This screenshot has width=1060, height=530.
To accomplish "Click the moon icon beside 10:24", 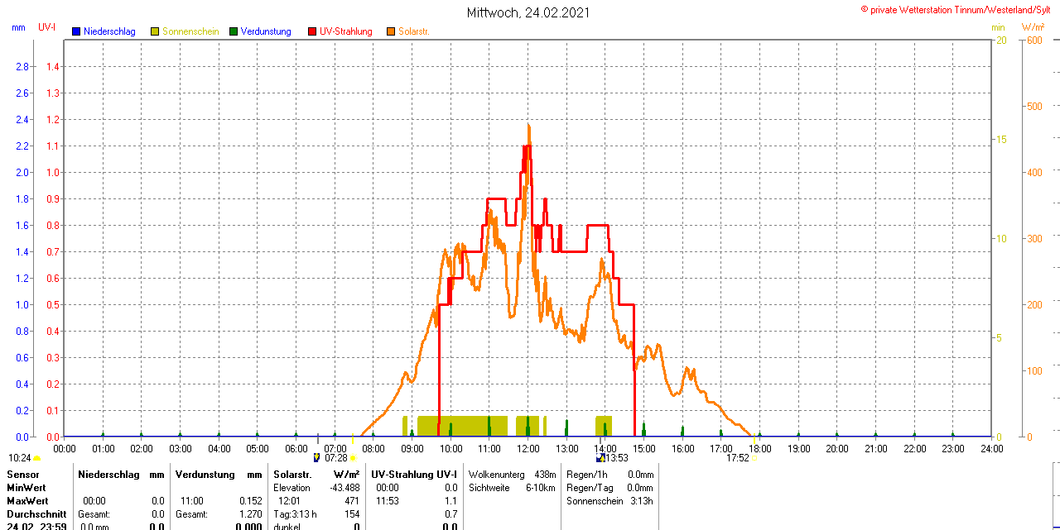I will [37, 457].
